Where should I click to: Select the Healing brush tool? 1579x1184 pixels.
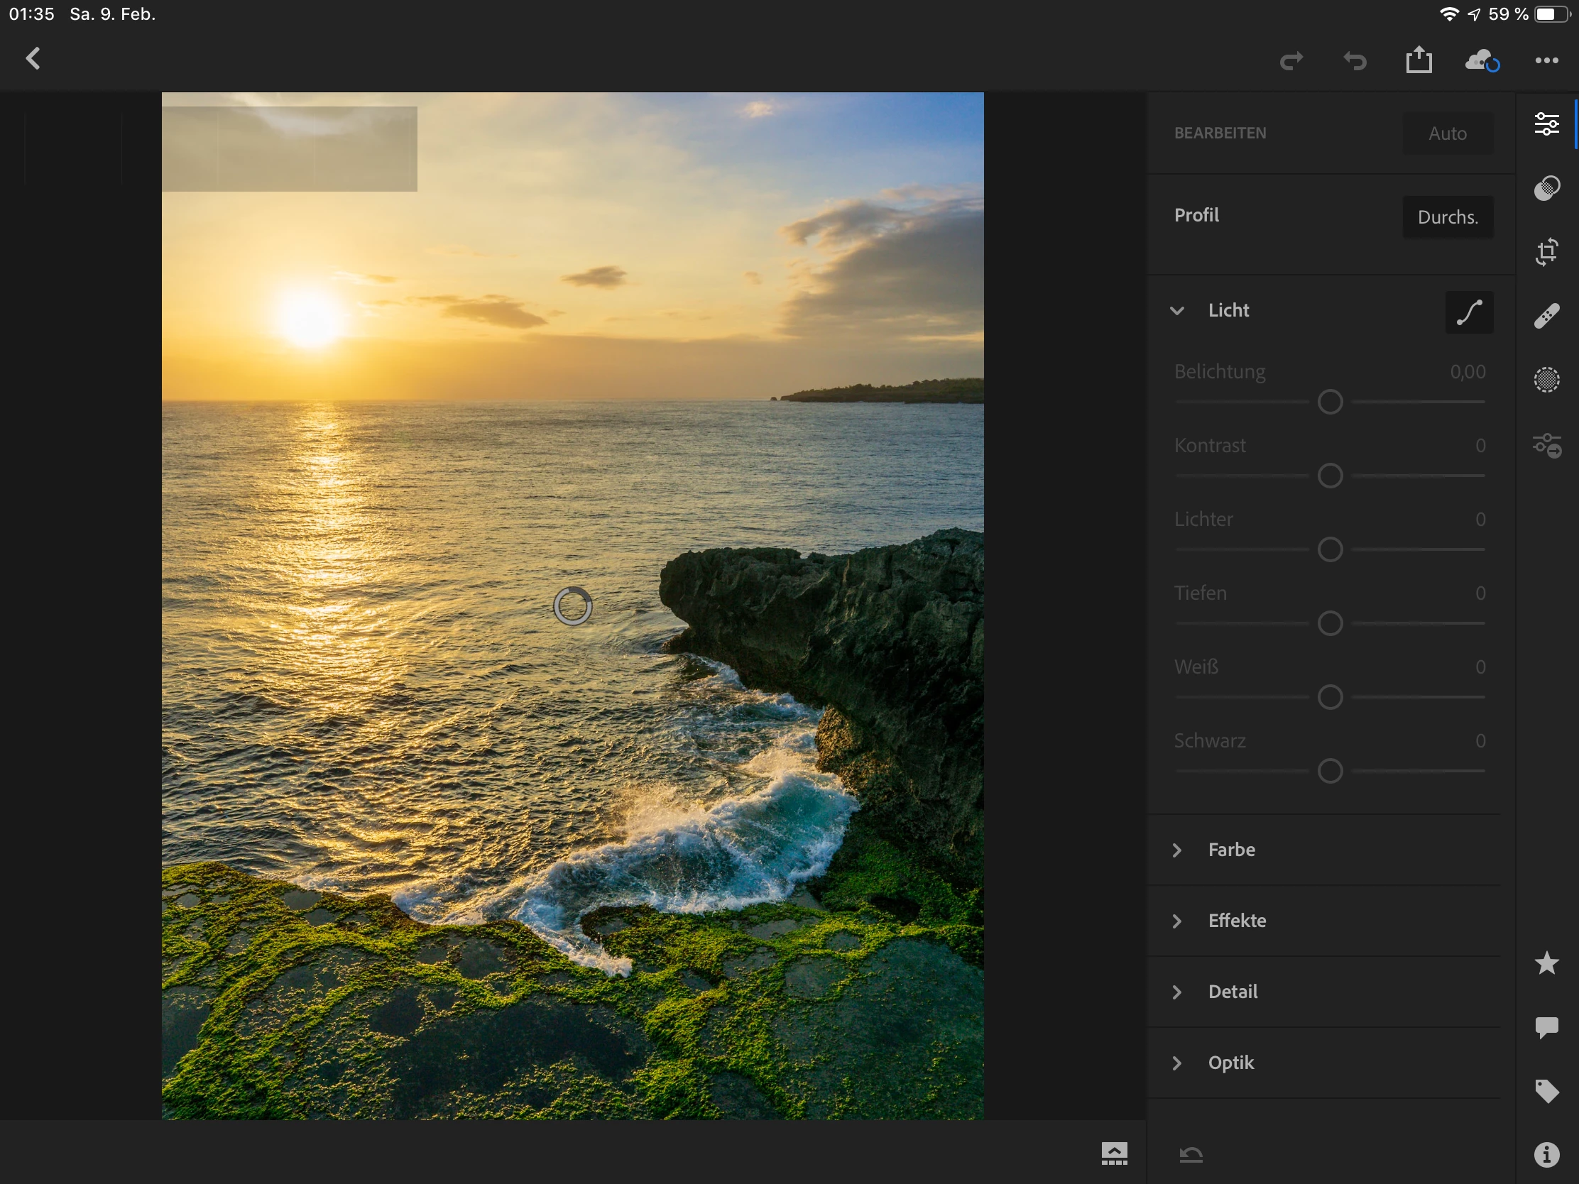click(1546, 316)
